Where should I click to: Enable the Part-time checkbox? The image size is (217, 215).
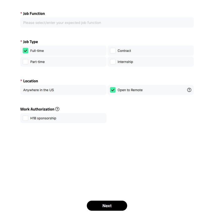pyautogui.click(x=25, y=62)
